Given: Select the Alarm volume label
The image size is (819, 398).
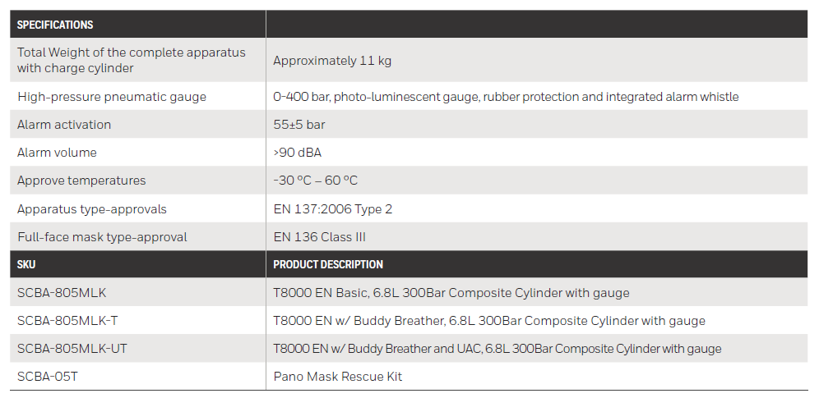Looking at the screenshot, I should (57, 153).
